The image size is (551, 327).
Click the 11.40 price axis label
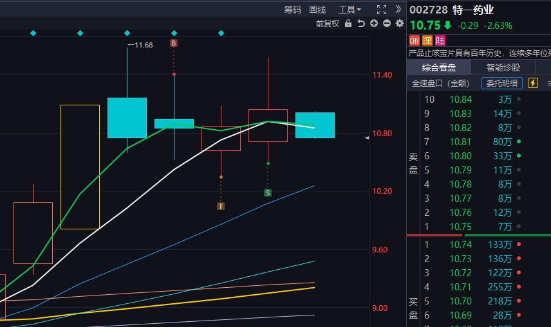tap(382, 75)
